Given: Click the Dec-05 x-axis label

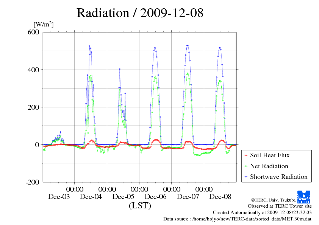Looking at the screenshot, I should [x=123, y=197].
